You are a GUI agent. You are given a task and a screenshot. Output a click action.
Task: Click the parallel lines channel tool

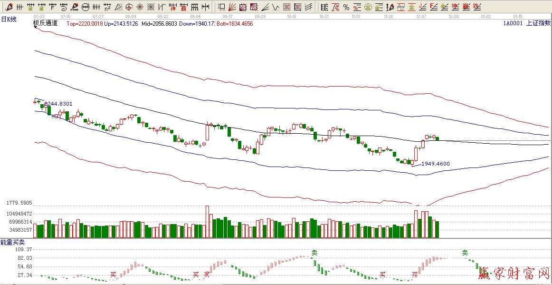[309, 7]
